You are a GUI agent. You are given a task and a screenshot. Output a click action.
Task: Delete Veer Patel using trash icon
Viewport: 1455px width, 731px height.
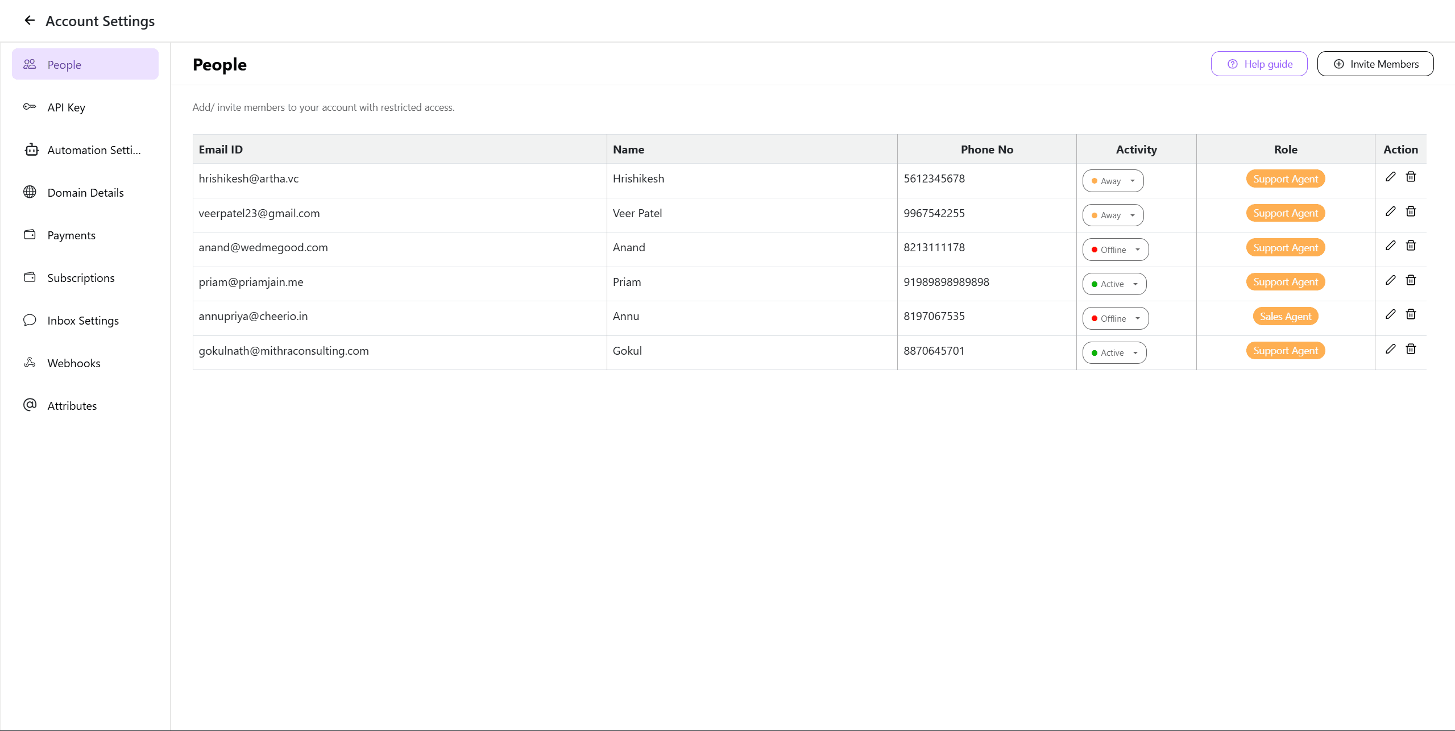1411,211
